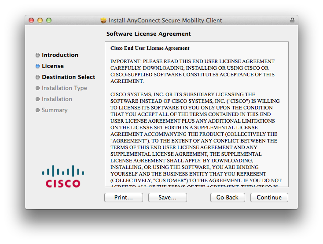
Task: Click the Installation step bullet
Action: pyautogui.click(x=37, y=99)
